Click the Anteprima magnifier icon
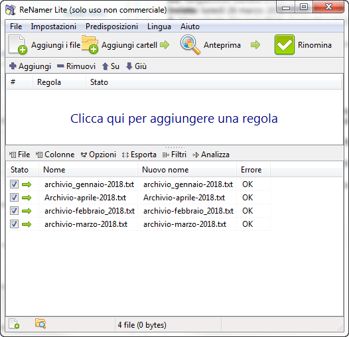This screenshot has height=337, width=349. pos(190,44)
